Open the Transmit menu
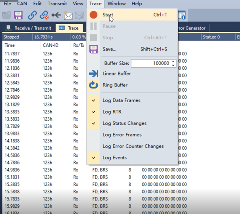The width and height of the screenshot is (240, 214). point(57,4)
